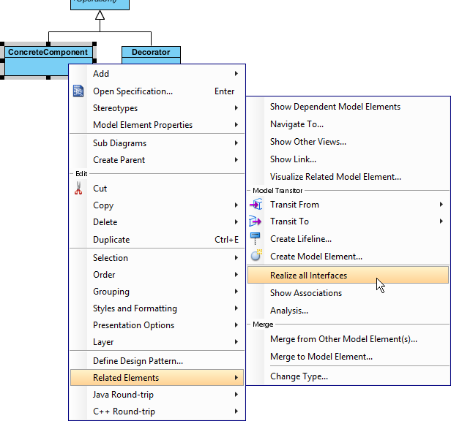Image resolution: width=451 pixels, height=421 pixels.
Task: Click the Create Lifeline icon
Action: click(256, 238)
